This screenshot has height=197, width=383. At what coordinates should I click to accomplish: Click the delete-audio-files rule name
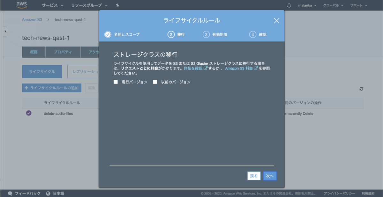(58, 113)
